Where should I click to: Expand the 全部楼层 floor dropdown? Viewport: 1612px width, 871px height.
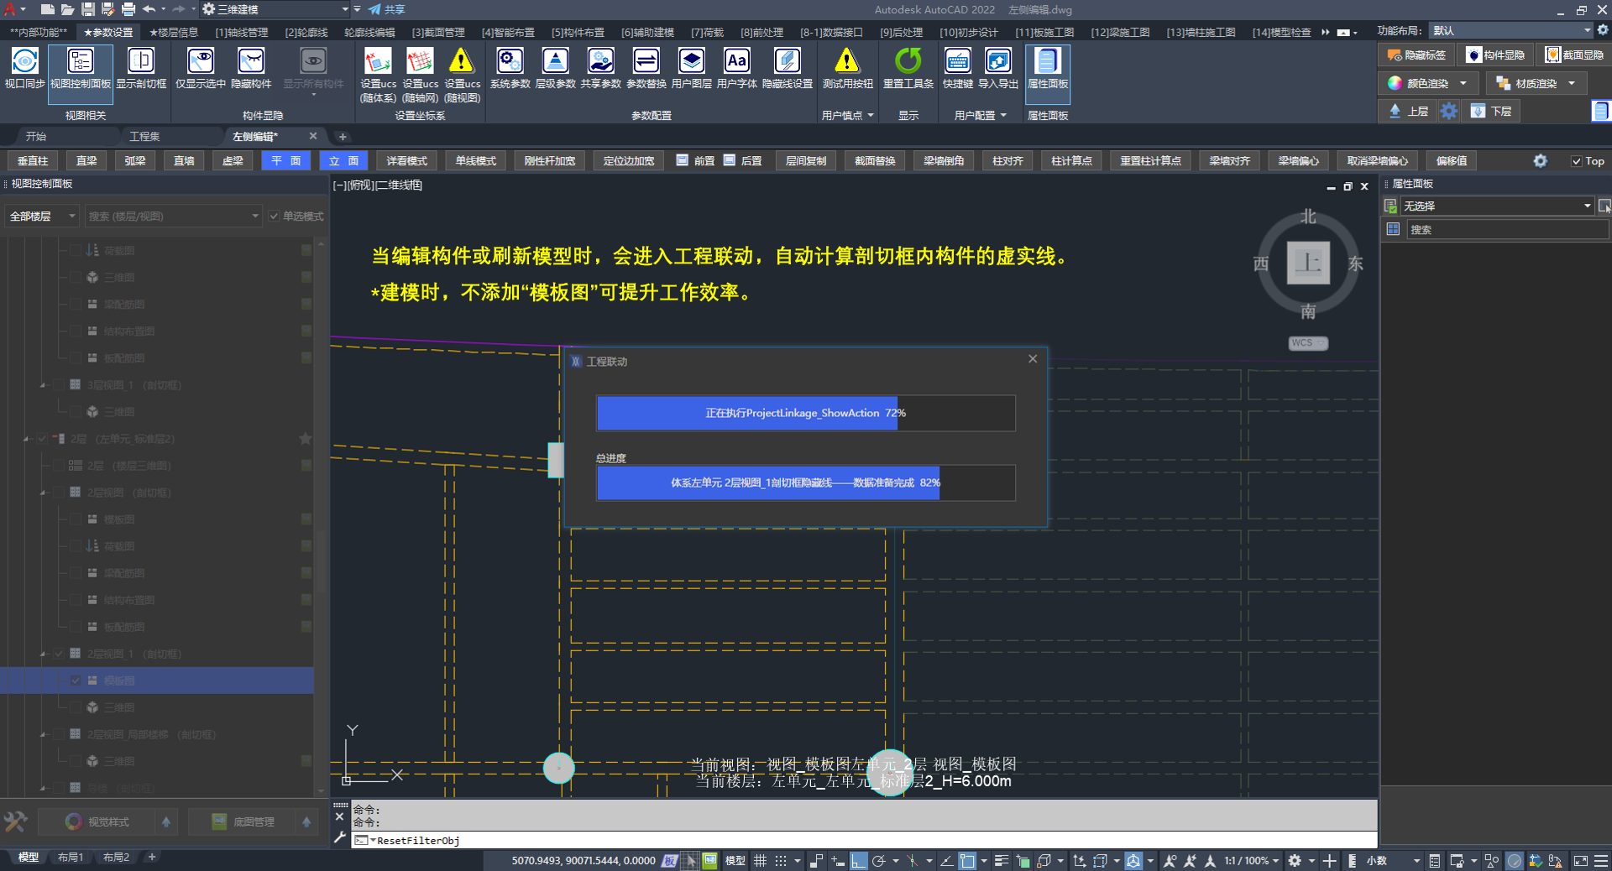point(42,216)
